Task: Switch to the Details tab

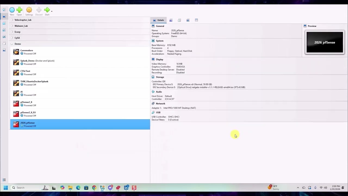Action: coord(159,20)
